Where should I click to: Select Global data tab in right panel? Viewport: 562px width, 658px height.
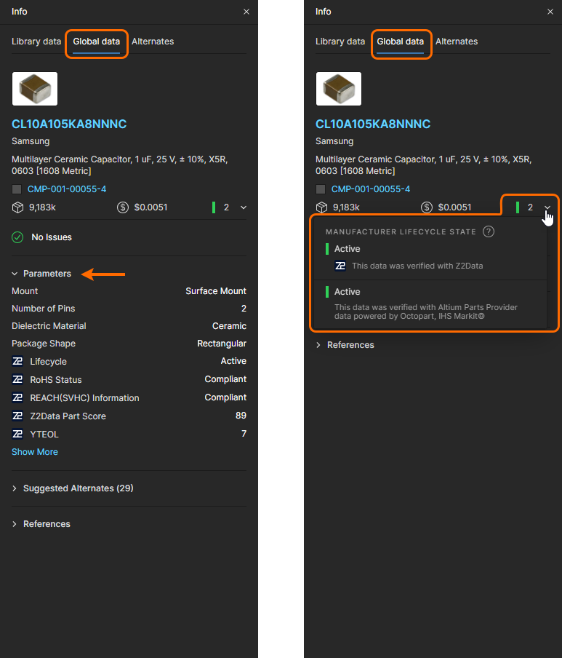tap(400, 41)
